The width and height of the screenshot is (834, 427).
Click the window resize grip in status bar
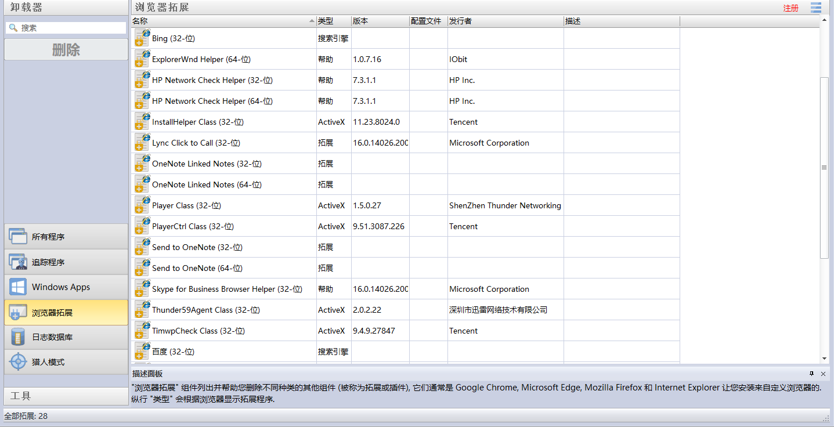pos(826,418)
